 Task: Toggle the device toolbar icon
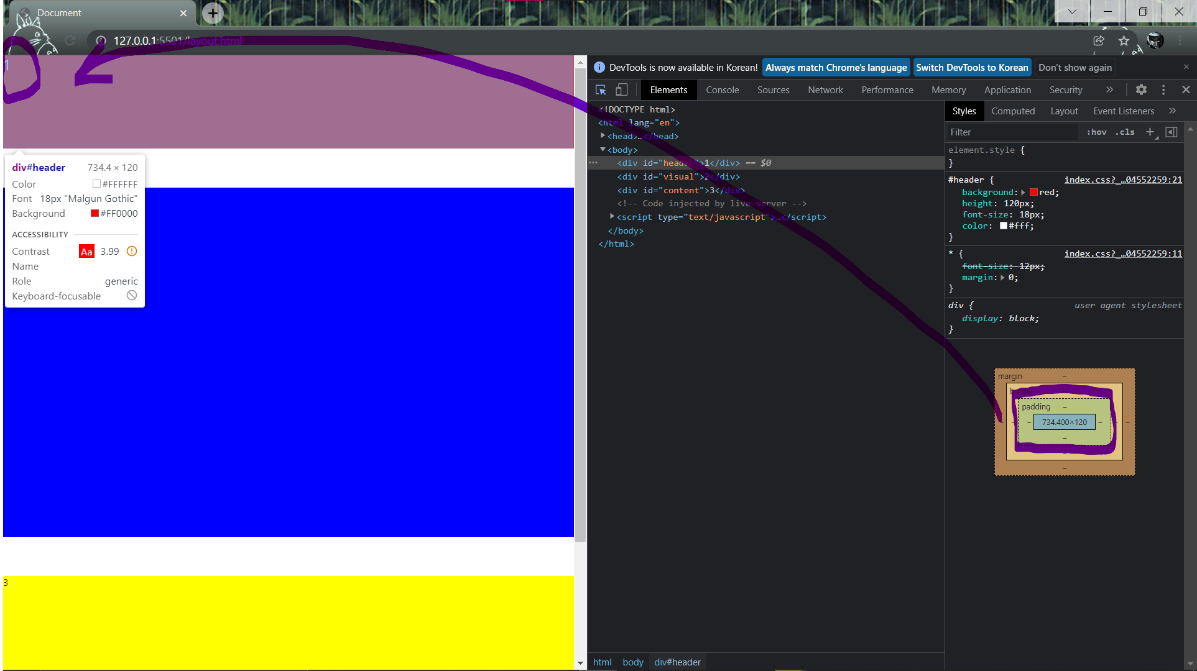point(621,90)
